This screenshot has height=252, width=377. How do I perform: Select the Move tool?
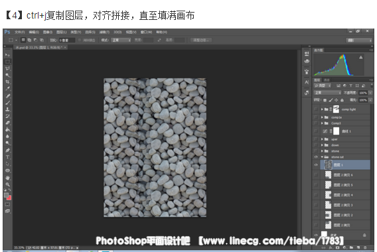tap(7, 55)
